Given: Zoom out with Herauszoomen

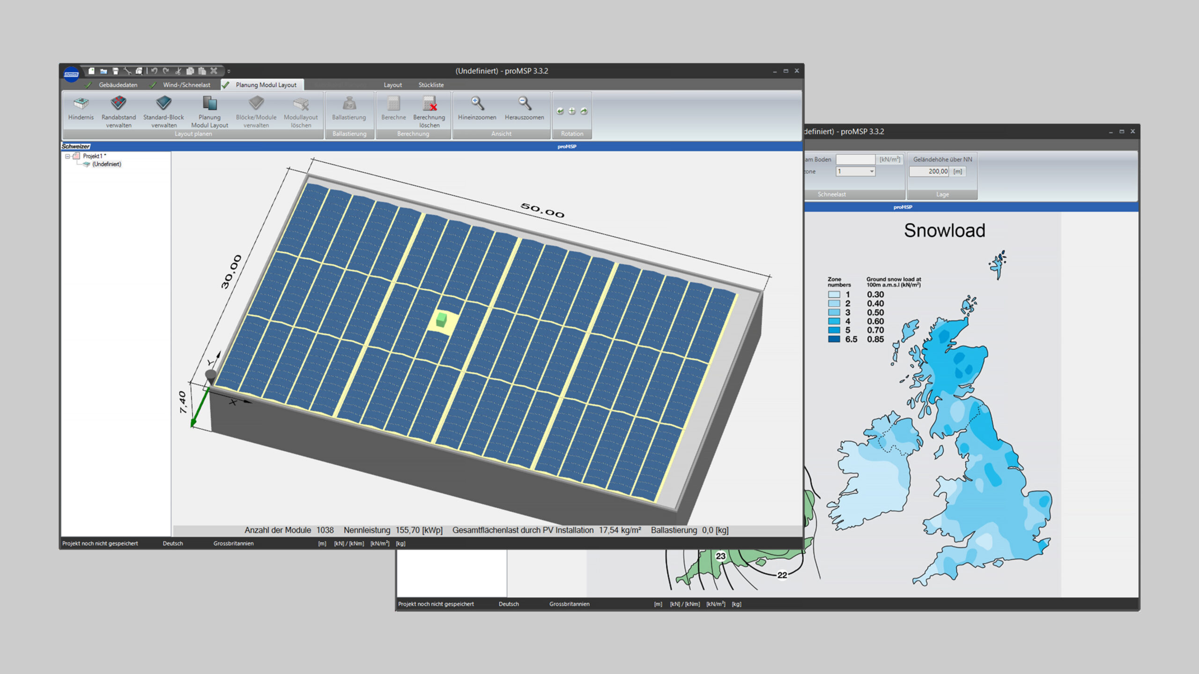Looking at the screenshot, I should click(524, 104).
